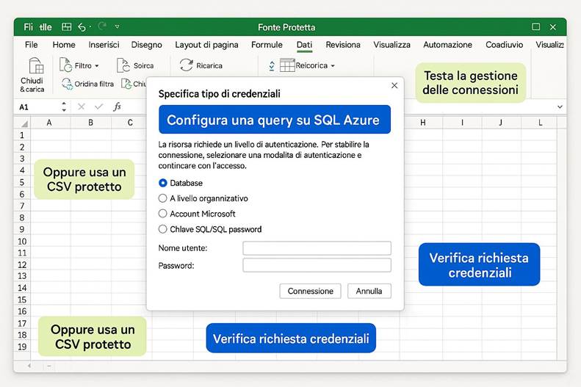The height and width of the screenshot is (387, 581).
Task: Choose the A livello organnizativo option
Action: [163, 198]
